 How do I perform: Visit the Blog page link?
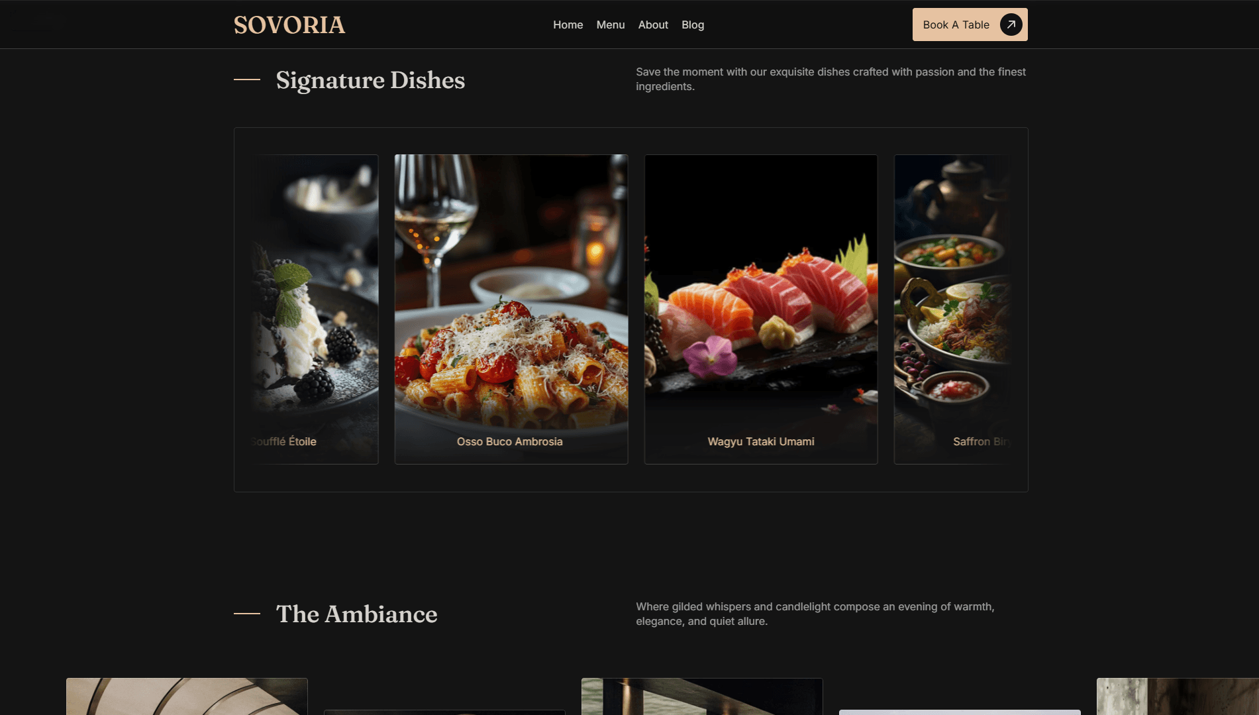693,25
